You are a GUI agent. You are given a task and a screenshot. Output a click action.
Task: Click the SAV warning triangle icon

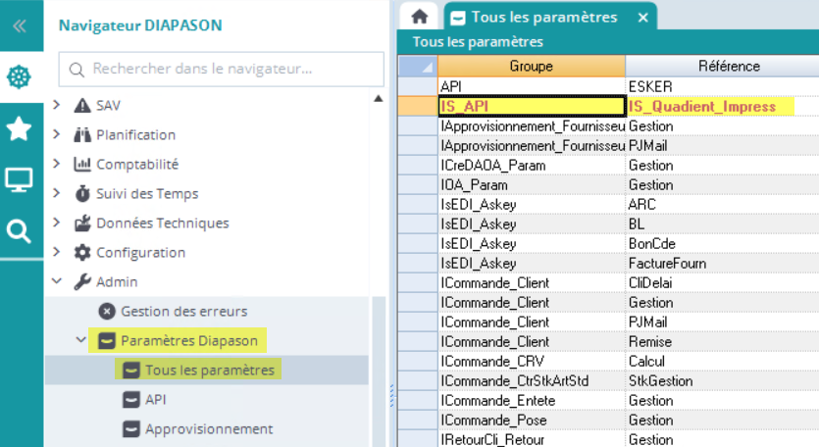click(82, 106)
